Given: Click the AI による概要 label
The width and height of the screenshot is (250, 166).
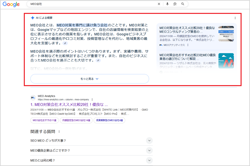Looking at the screenshot, I should (44, 18).
